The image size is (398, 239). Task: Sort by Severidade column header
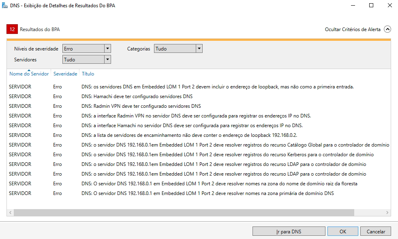pos(65,73)
